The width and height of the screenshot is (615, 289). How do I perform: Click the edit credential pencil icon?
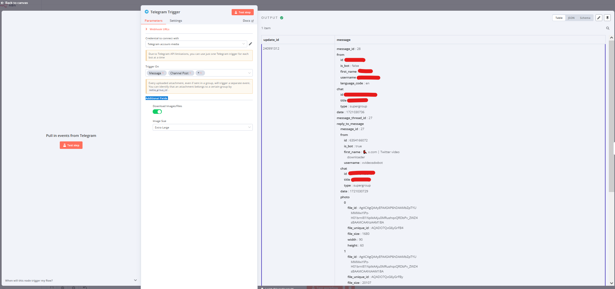tap(250, 44)
